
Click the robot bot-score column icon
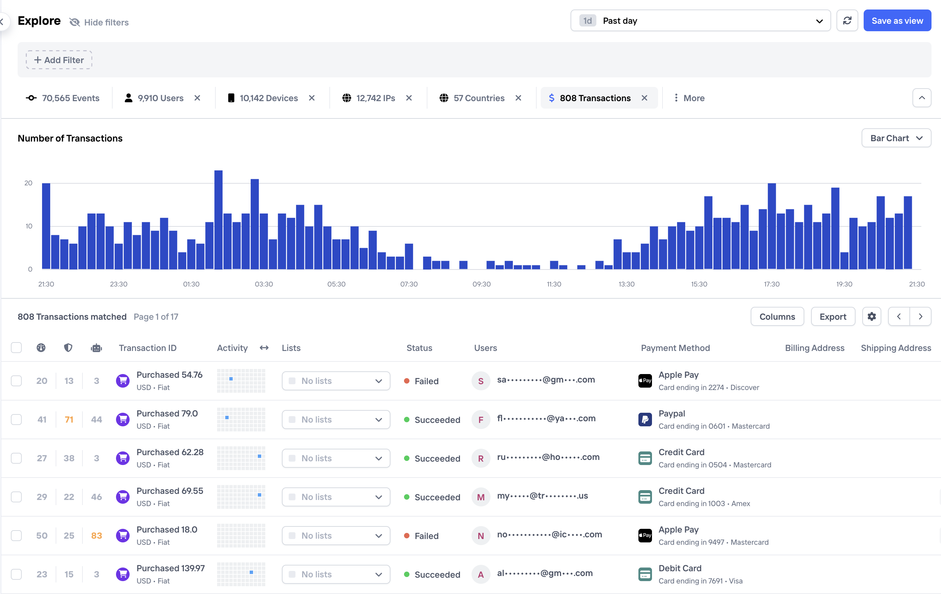pyautogui.click(x=96, y=348)
